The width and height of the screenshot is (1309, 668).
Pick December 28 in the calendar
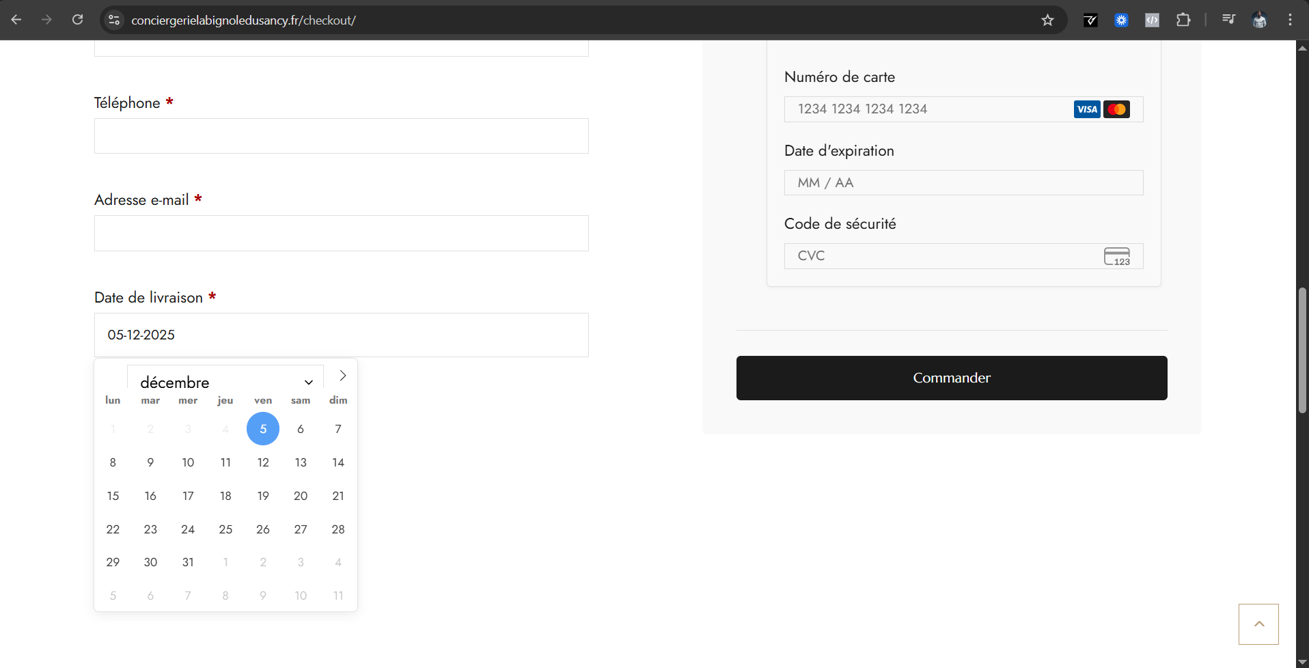[338, 529]
